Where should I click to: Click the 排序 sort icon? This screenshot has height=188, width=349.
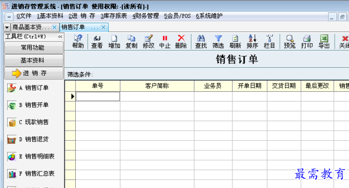click(252, 41)
